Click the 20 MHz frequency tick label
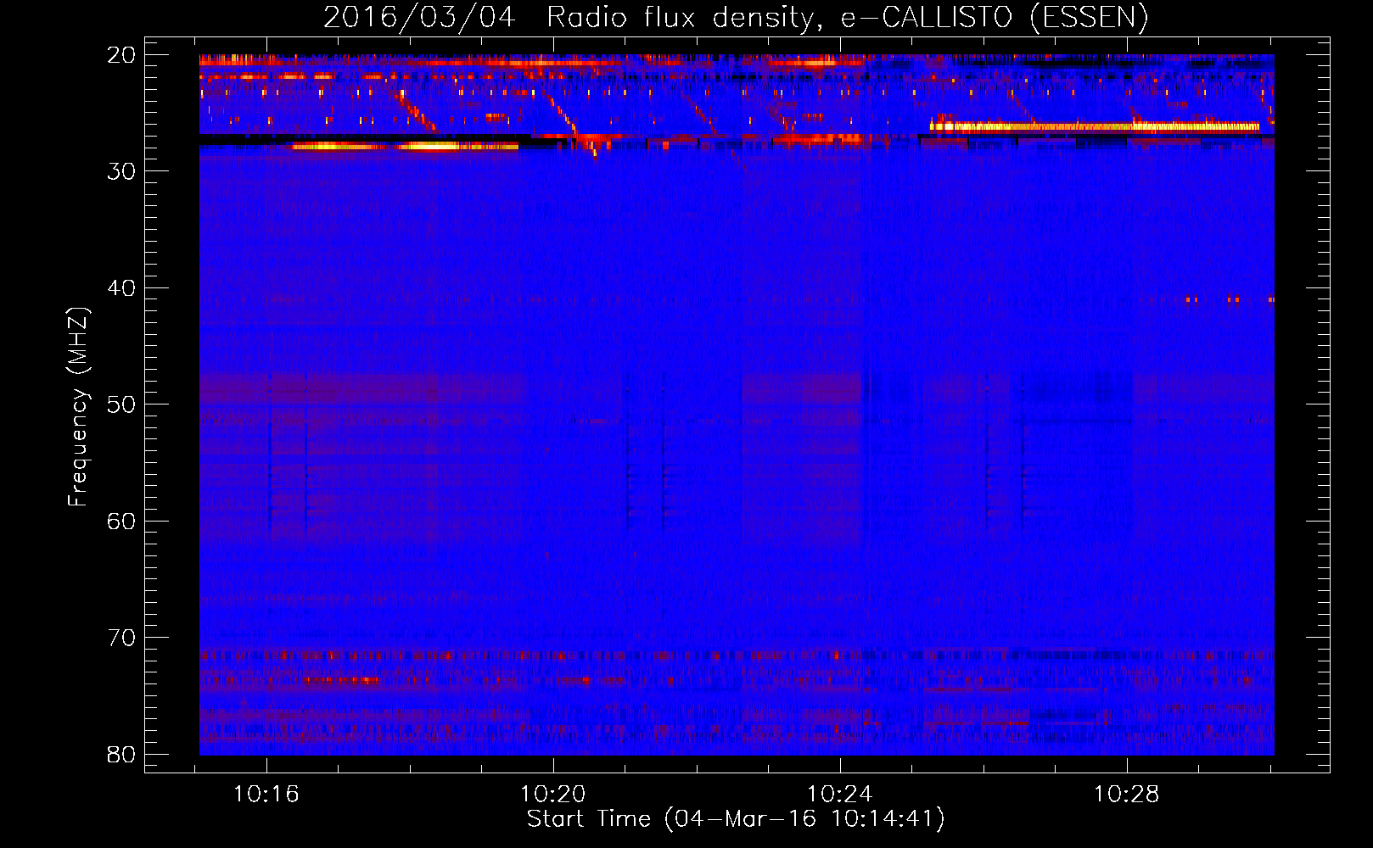This screenshot has width=1373, height=848. 121,55
